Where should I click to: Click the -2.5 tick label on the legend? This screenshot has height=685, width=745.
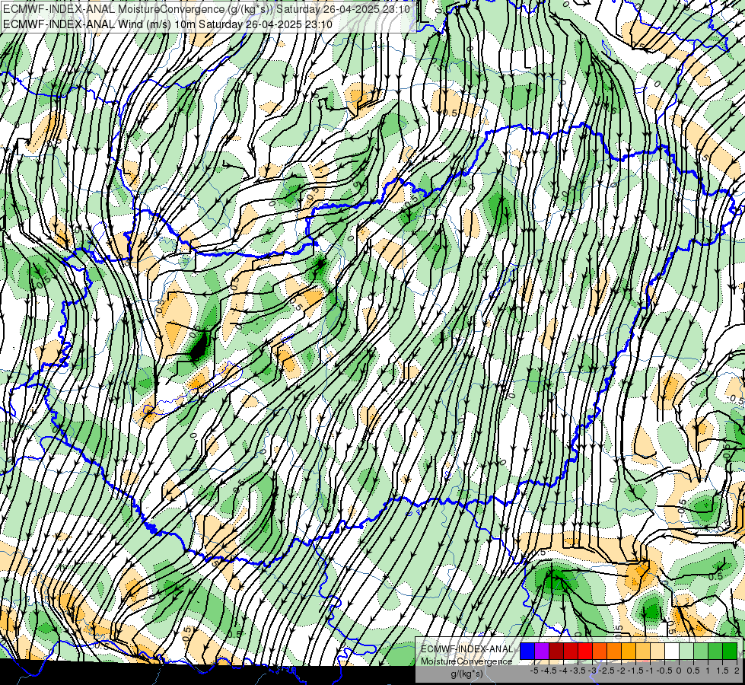pos(607,671)
